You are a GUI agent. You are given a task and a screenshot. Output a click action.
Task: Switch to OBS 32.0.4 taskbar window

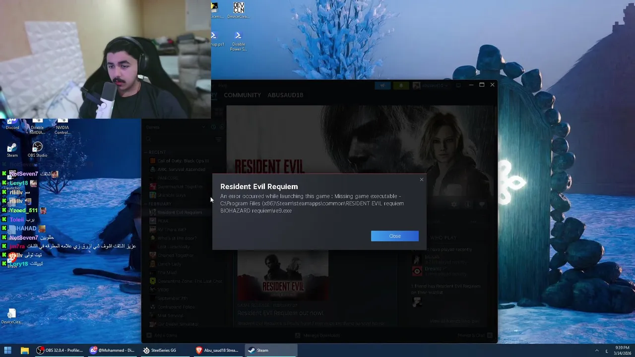60,350
